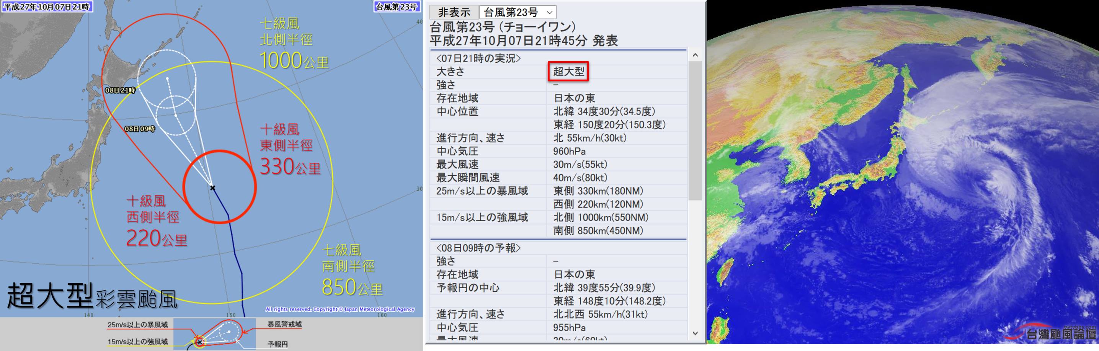Click the 平成27年10月07日21時45分 発表 line
This screenshot has height=351, width=1099.
click(524, 41)
